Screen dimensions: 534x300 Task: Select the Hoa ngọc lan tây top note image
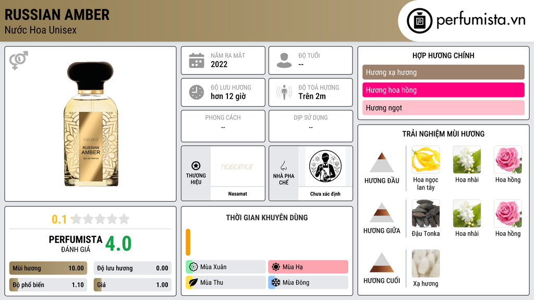click(426, 159)
